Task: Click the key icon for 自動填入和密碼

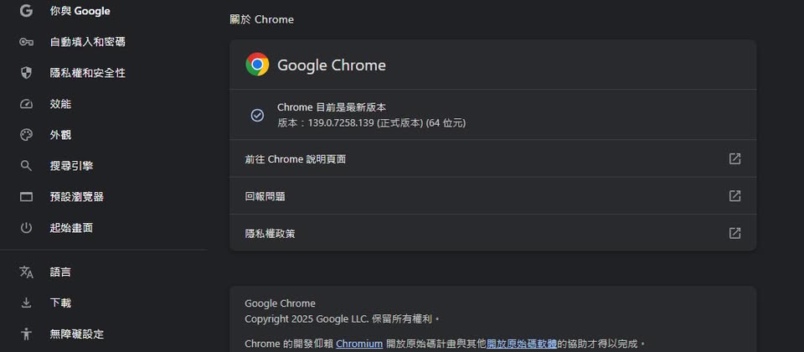Action: pos(26,42)
